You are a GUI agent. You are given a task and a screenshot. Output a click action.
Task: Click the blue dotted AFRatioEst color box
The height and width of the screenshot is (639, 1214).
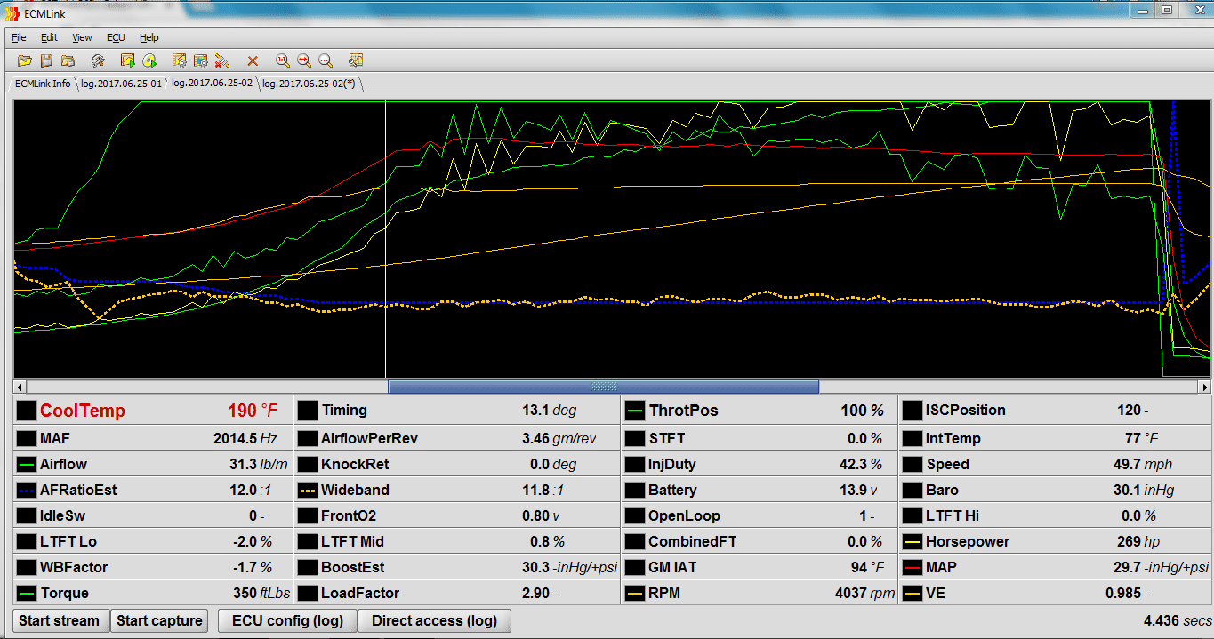tap(26, 490)
